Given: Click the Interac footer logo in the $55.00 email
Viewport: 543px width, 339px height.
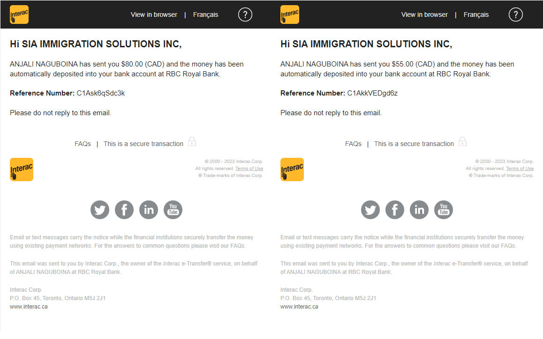Looking at the screenshot, I should [x=292, y=169].
